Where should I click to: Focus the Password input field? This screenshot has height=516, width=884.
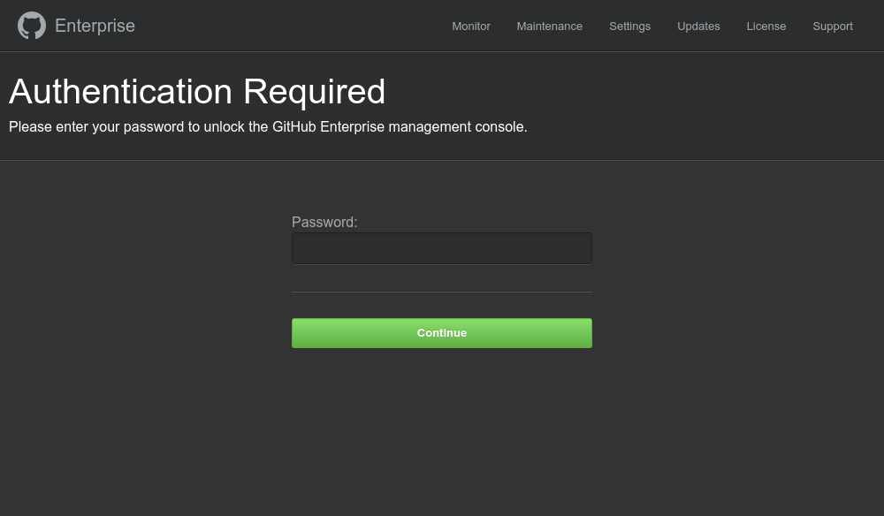coord(441,248)
